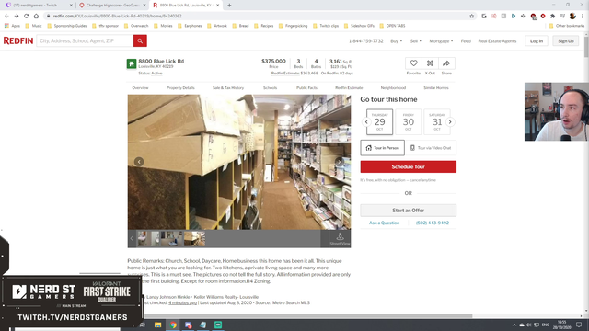Click the Chrome address bar URL

117,17
